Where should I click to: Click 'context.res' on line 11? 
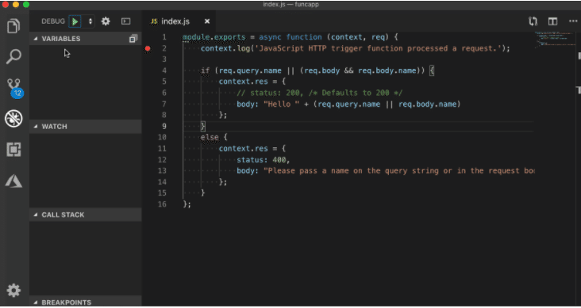click(243, 149)
